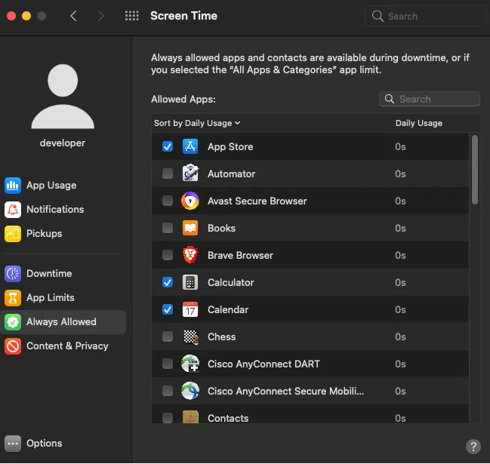Enable the Books checkbox
This screenshot has width=490, height=464.
(x=168, y=229)
